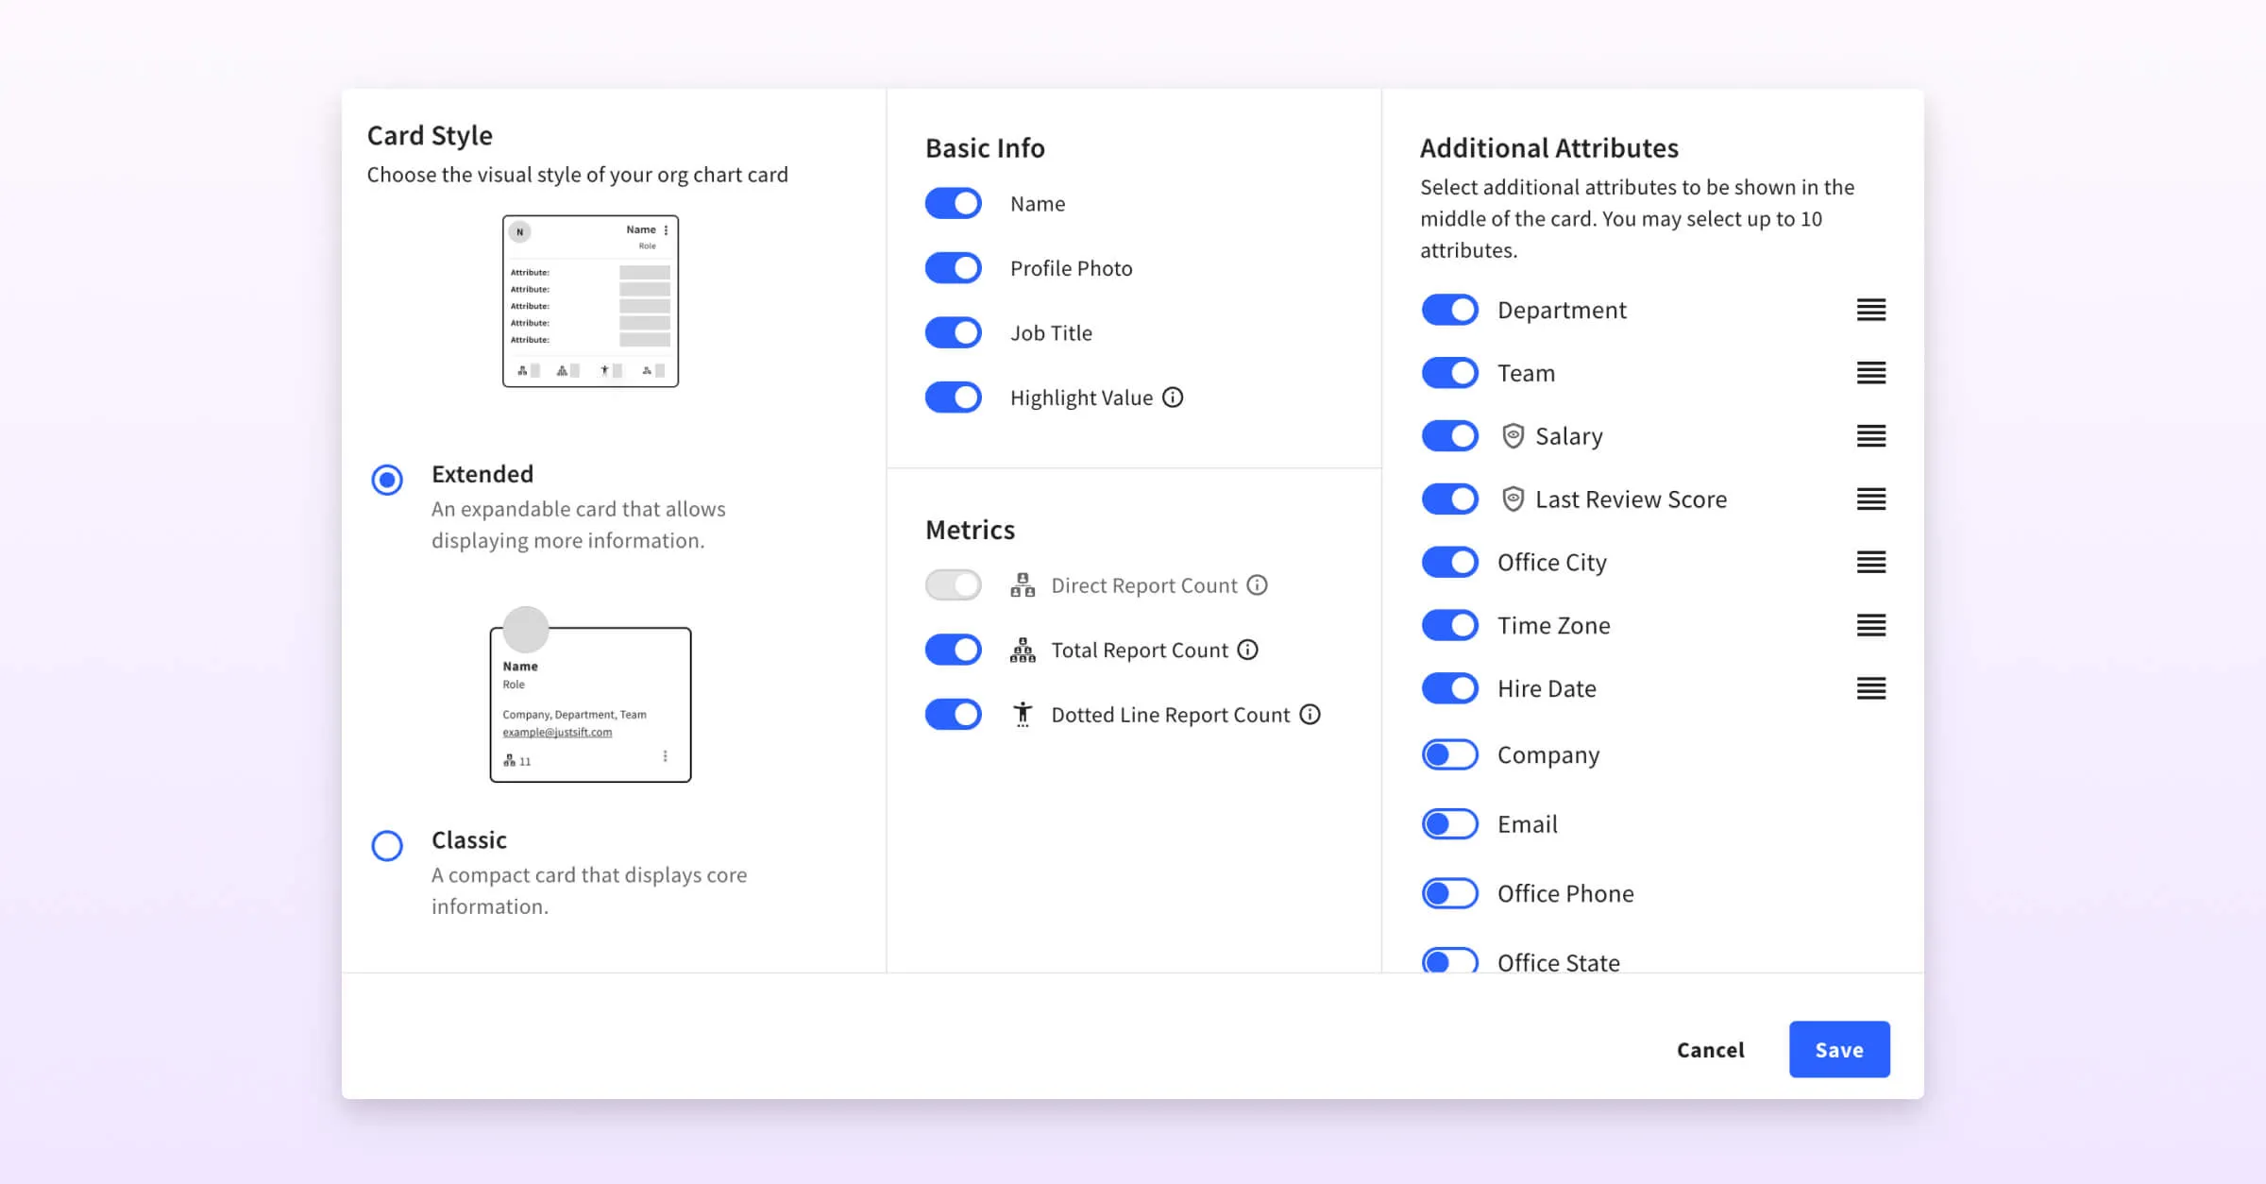Choose the Extended card style option
The image size is (2266, 1184).
pos(387,480)
